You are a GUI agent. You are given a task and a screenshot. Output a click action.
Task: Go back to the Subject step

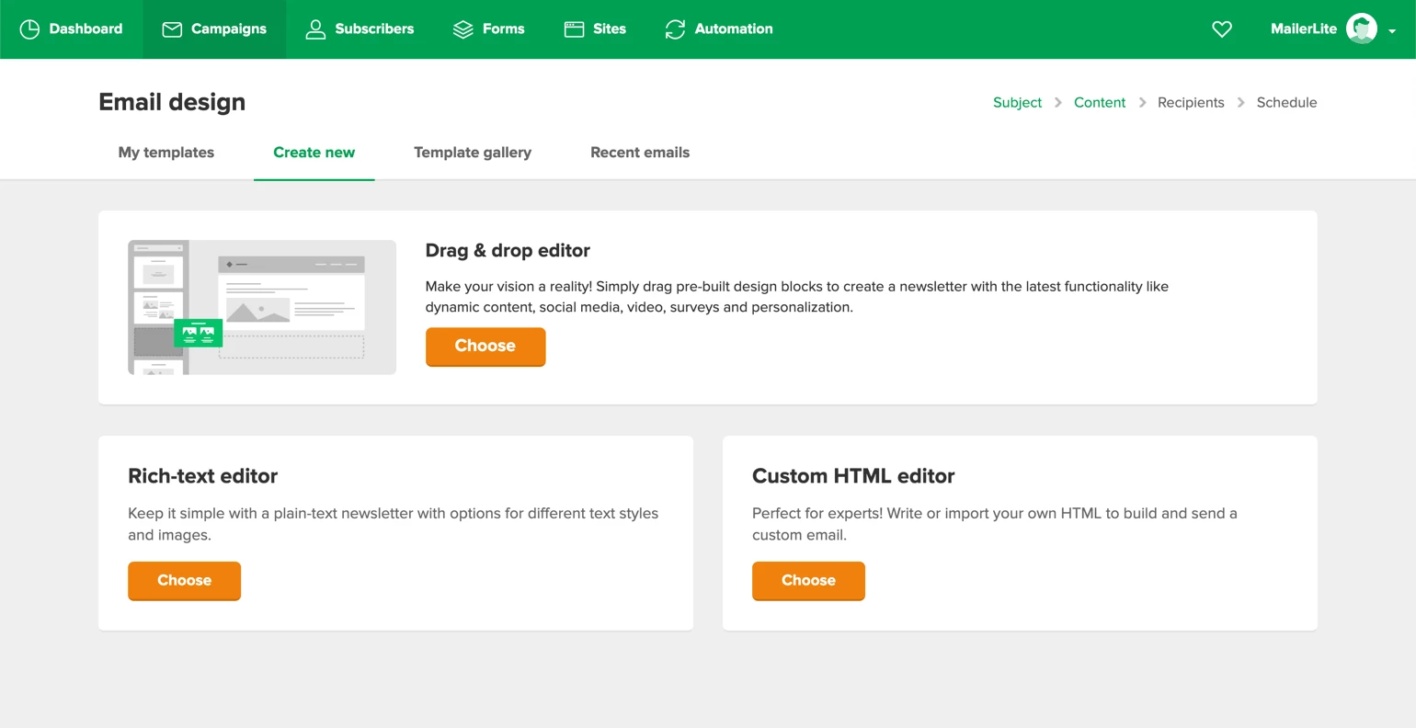click(x=1017, y=103)
